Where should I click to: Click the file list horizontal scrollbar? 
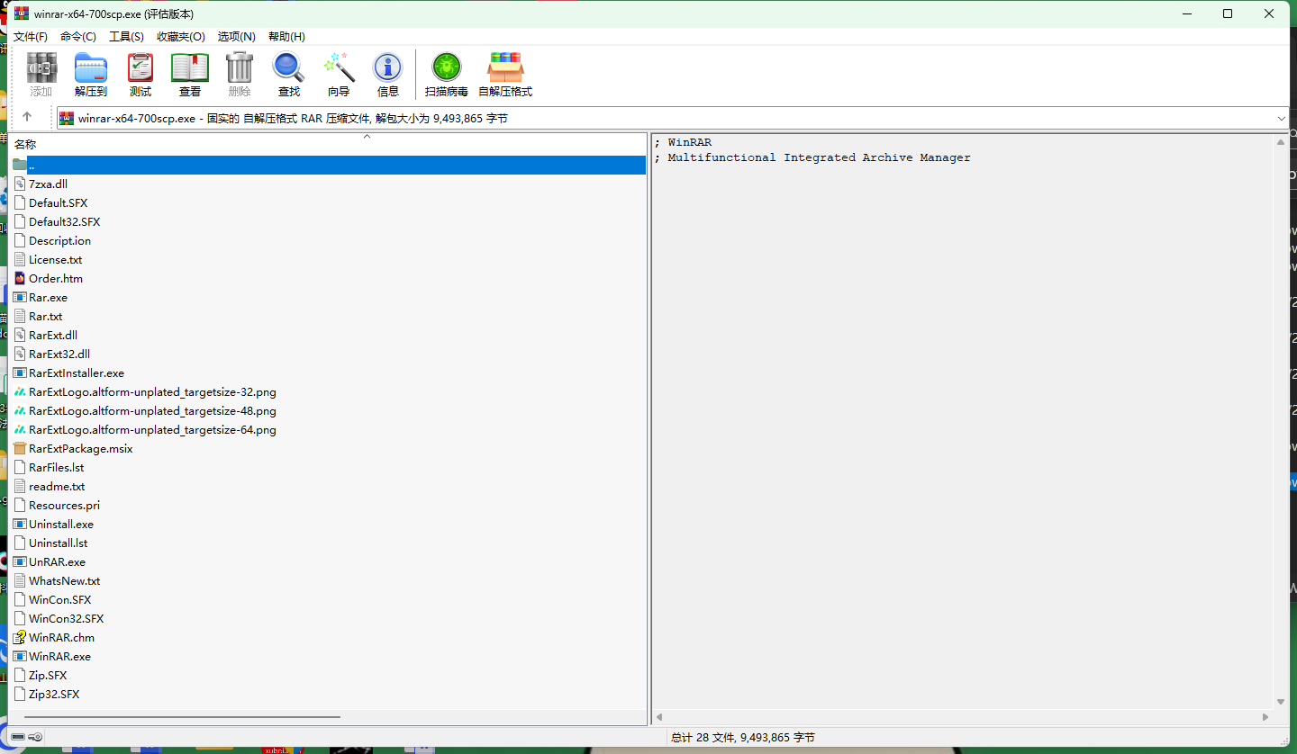click(x=182, y=717)
